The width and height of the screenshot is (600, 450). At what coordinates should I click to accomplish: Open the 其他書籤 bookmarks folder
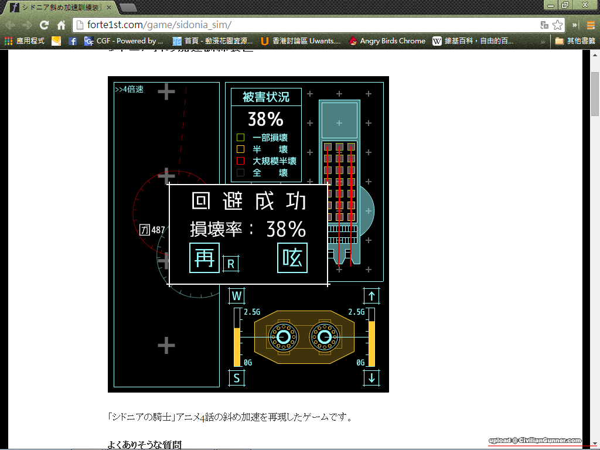click(x=575, y=41)
